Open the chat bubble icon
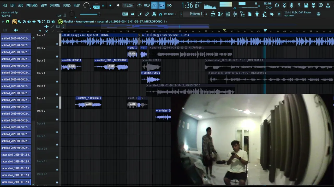Viewport: 334px width, 187px height. coord(321,5)
